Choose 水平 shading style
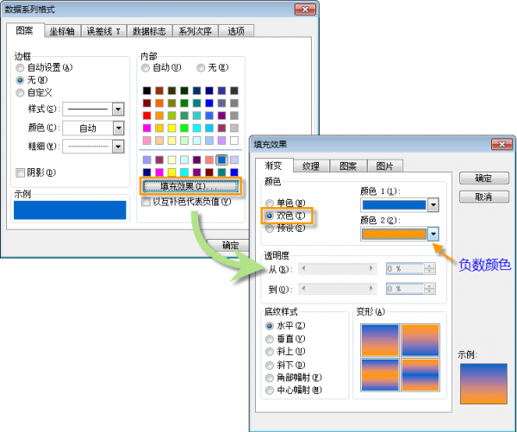Image resolution: width=517 pixels, height=432 pixels. tap(270, 326)
